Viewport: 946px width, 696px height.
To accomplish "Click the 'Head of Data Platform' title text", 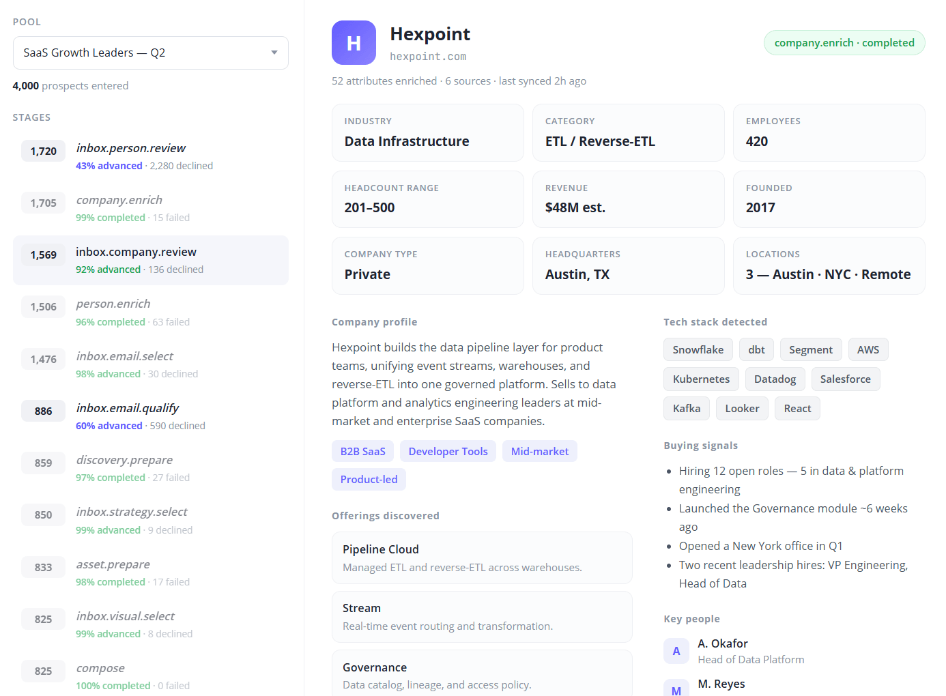I will [x=751, y=659].
